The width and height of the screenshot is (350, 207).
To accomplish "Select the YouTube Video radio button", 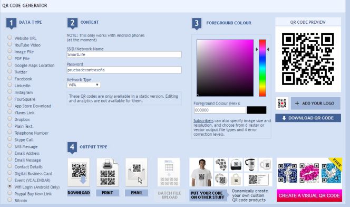I will point(10,44).
